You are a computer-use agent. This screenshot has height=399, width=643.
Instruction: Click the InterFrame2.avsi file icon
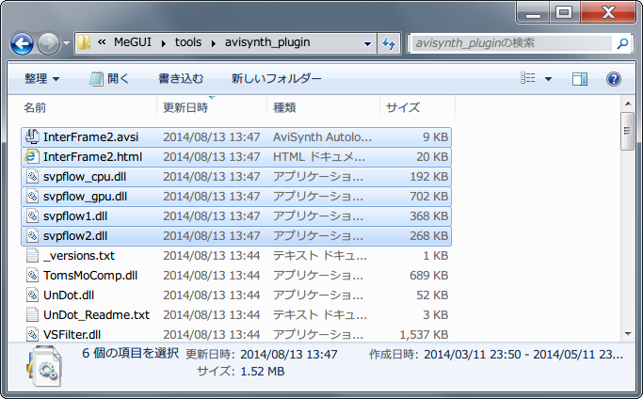point(32,136)
